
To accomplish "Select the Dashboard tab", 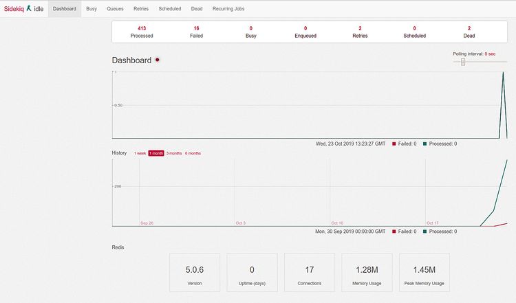I will pos(65,9).
